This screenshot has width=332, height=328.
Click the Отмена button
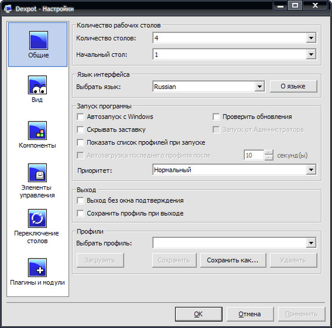250,314
